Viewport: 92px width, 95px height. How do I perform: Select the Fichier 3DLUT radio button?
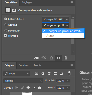coord(6,19)
